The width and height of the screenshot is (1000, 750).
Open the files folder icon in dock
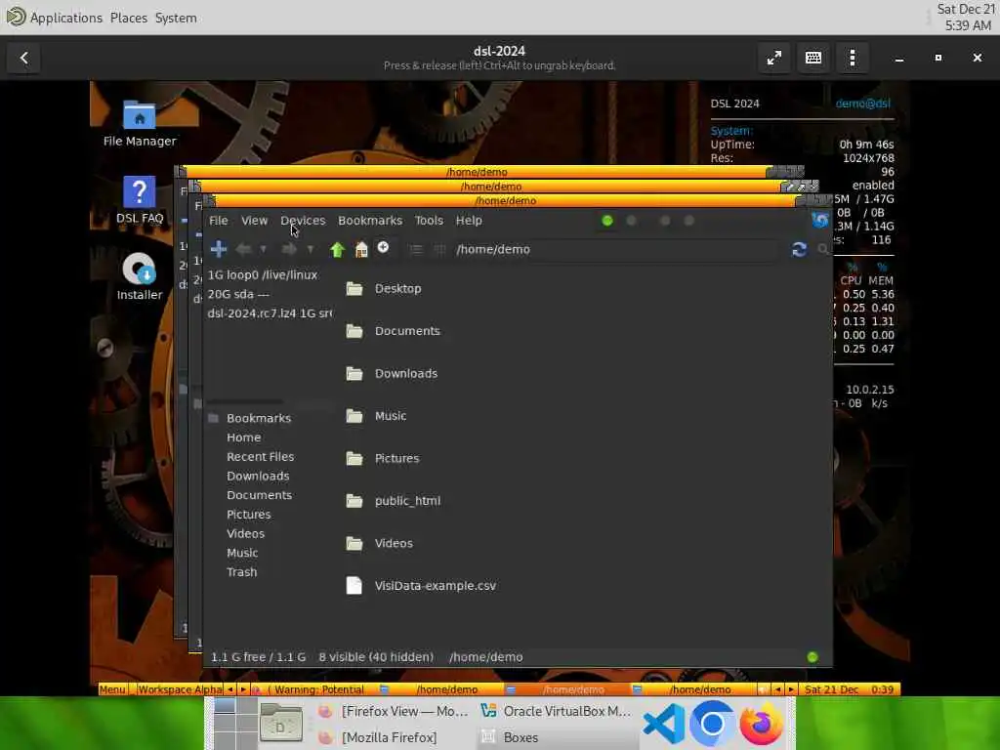(281, 724)
